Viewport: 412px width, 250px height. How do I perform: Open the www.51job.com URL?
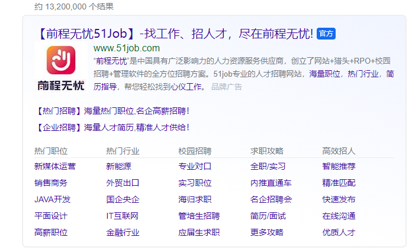[x=127, y=48]
